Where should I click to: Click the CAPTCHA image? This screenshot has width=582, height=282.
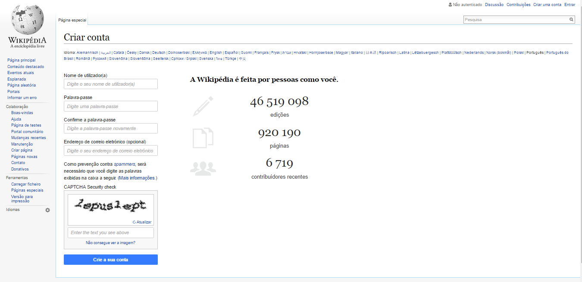(110, 206)
